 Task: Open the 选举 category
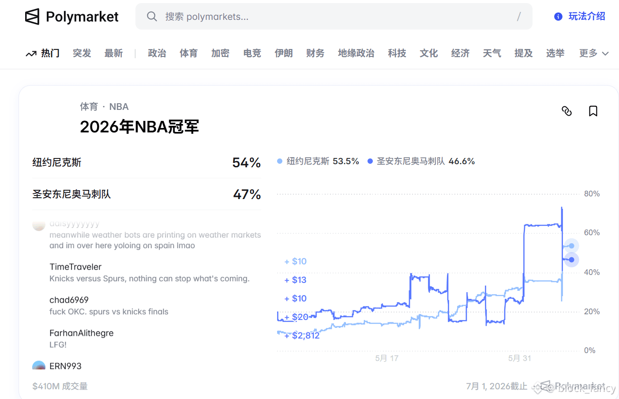(555, 53)
